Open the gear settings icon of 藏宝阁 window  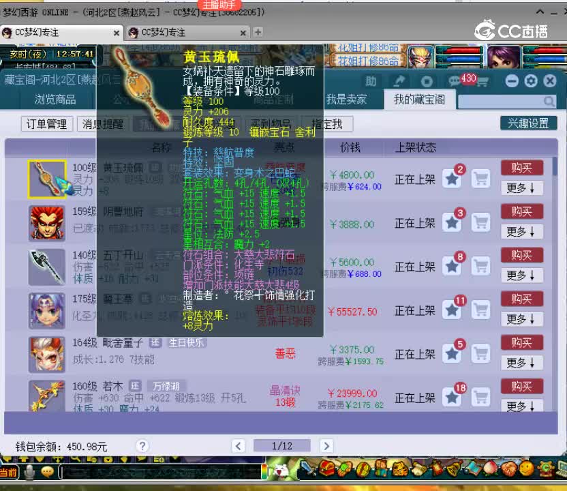click(x=530, y=81)
